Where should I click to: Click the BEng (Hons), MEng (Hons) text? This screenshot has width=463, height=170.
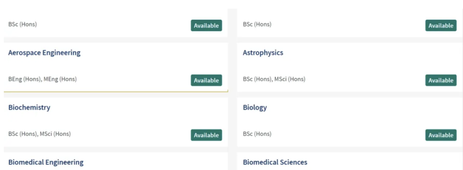[x=42, y=79]
